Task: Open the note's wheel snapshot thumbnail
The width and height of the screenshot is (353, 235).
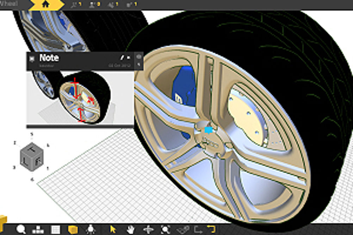Action: (80, 98)
